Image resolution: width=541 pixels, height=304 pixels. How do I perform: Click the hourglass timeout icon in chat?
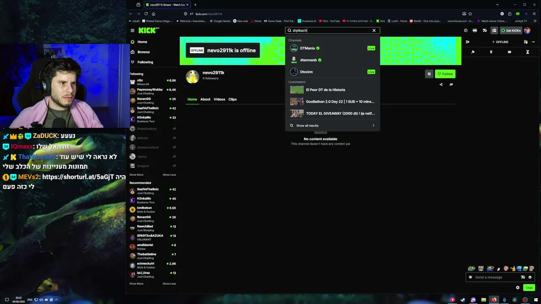pos(527,52)
